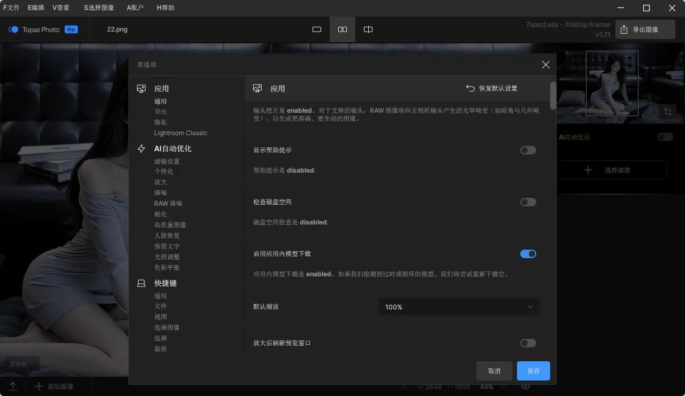Click the 应用 monitor icon in sidebar
This screenshot has height=396, width=685.
(141, 89)
